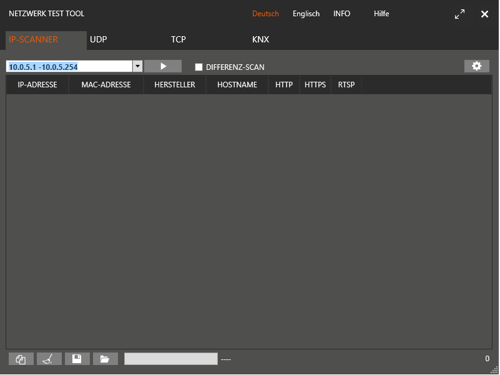The image size is (500, 375).
Task: Enable the DIFFERENZ-SCAN checkbox
Action: click(199, 67)
